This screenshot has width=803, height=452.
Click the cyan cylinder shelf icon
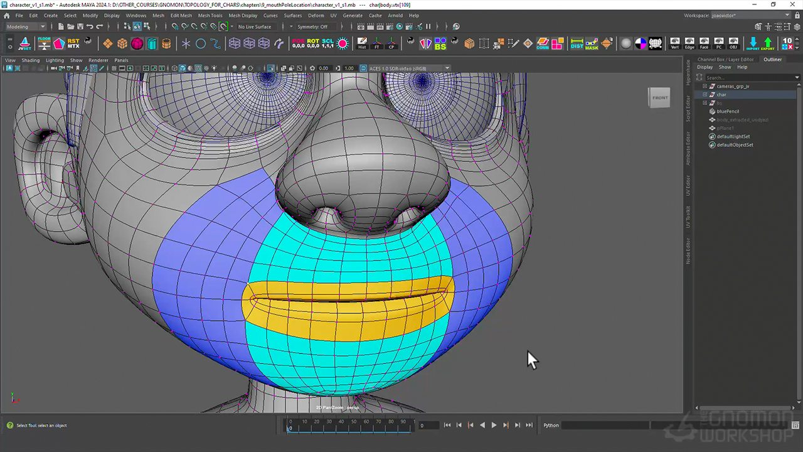coord(152,43)
